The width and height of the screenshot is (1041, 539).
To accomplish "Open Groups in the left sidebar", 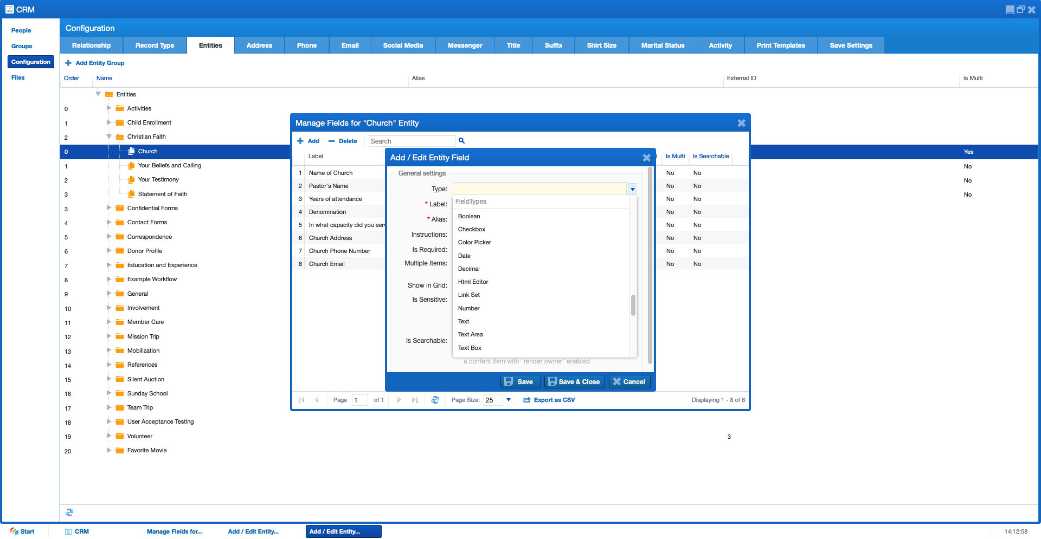I will pyautogui.click(x=21, y=46).
